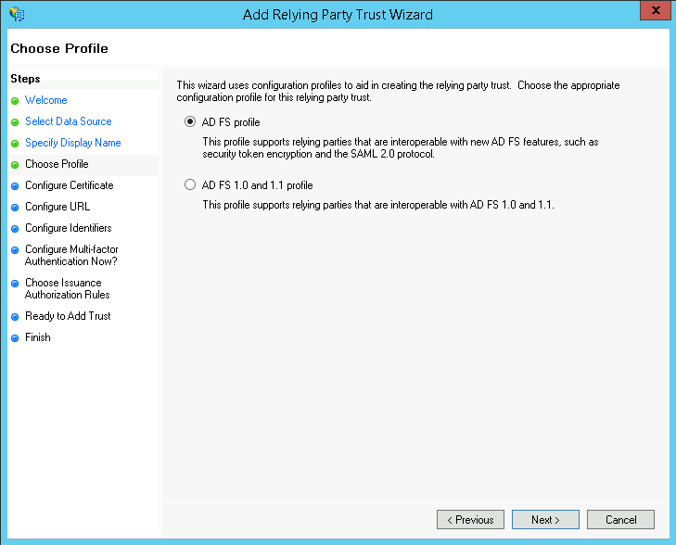Jump to the Select Data Source step
The width and height of the screenshot is (676, 545).
(x=68, y=121)
